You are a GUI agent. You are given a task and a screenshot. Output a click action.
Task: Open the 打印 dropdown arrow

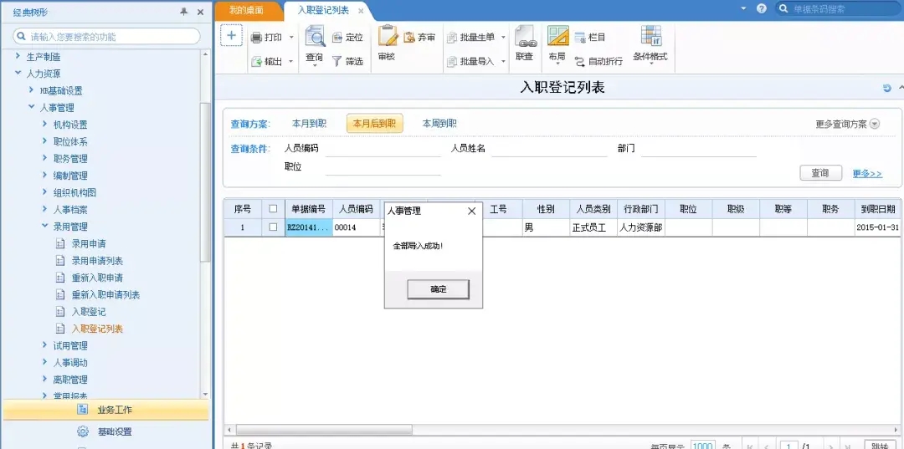click(x=291, y=38)
